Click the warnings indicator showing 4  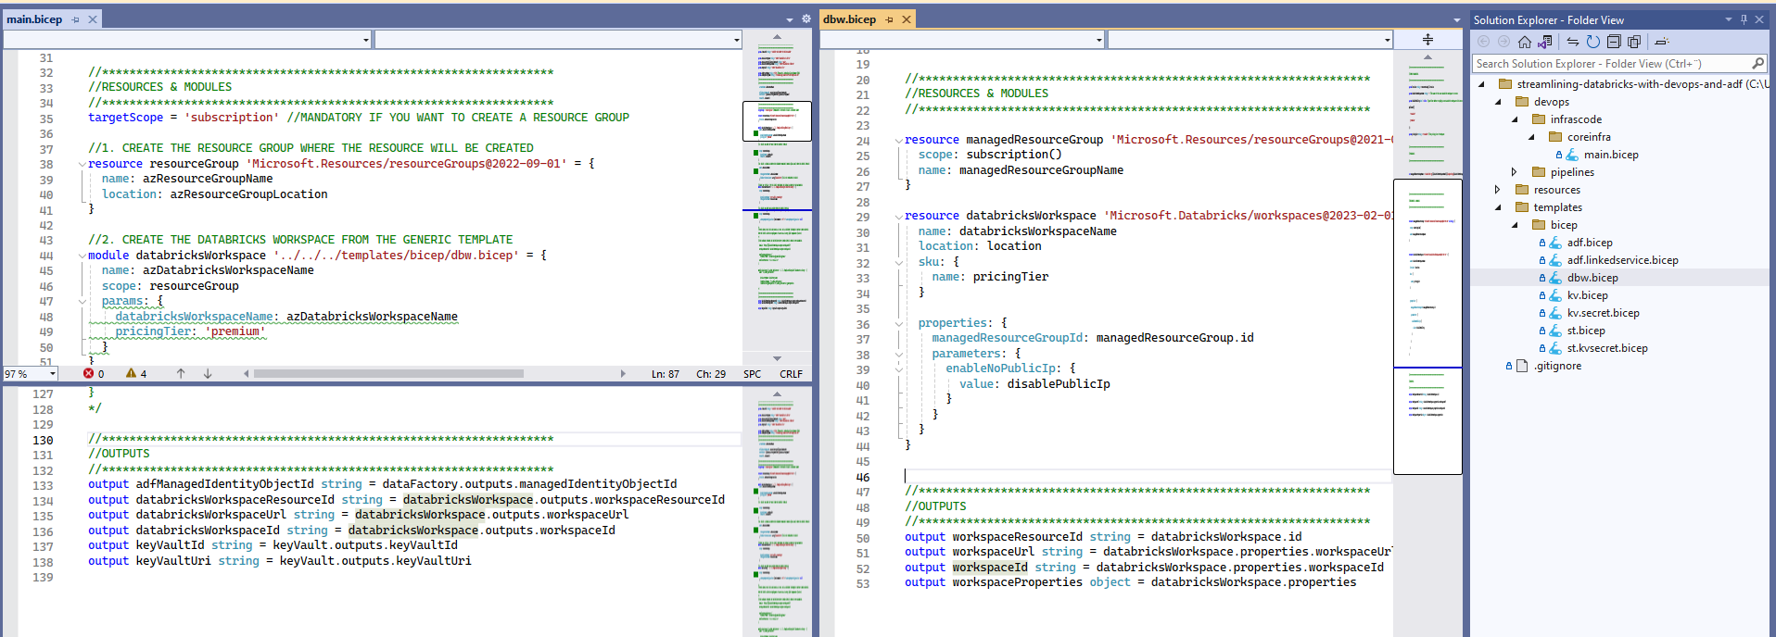[137, 374]
